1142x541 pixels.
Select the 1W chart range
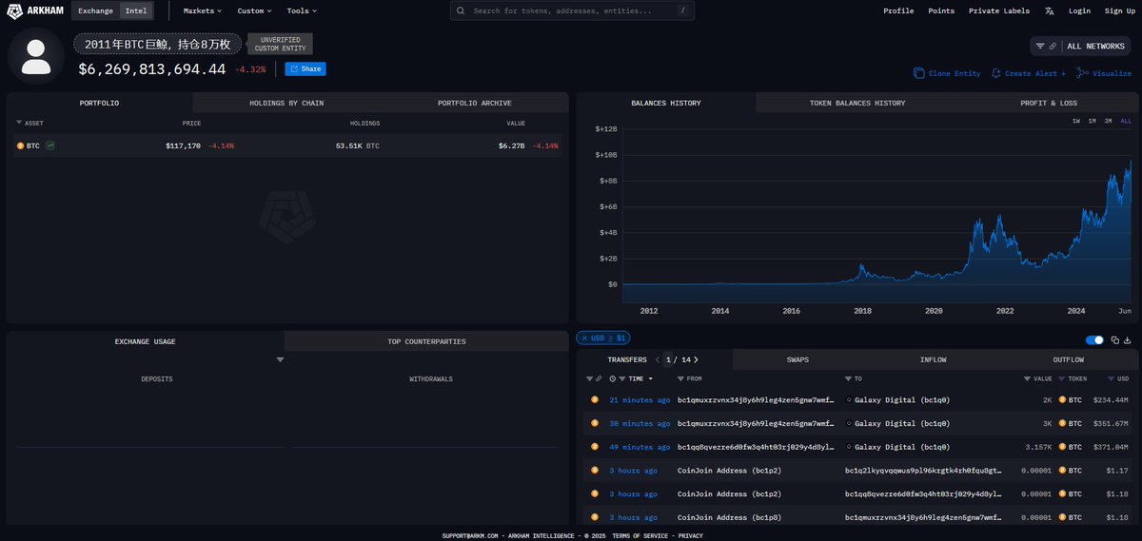[x=1076, y=121]
